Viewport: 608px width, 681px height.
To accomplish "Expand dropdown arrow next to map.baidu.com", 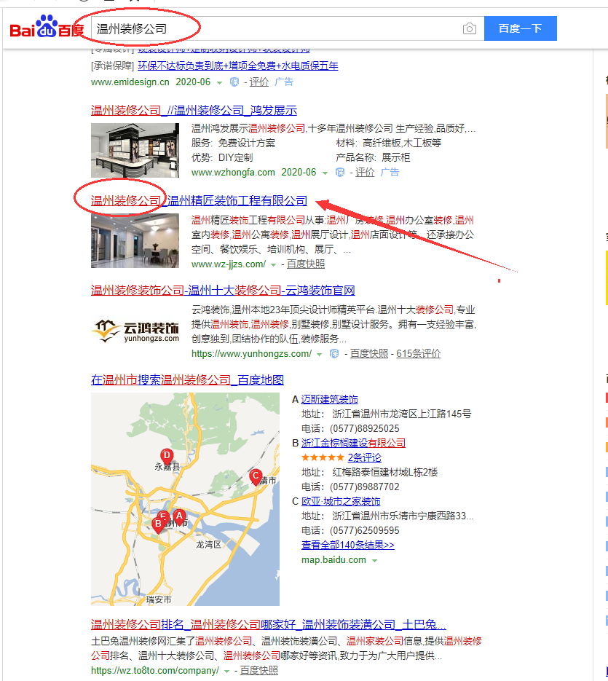I will pyautogui.click(x=374, y=561).
